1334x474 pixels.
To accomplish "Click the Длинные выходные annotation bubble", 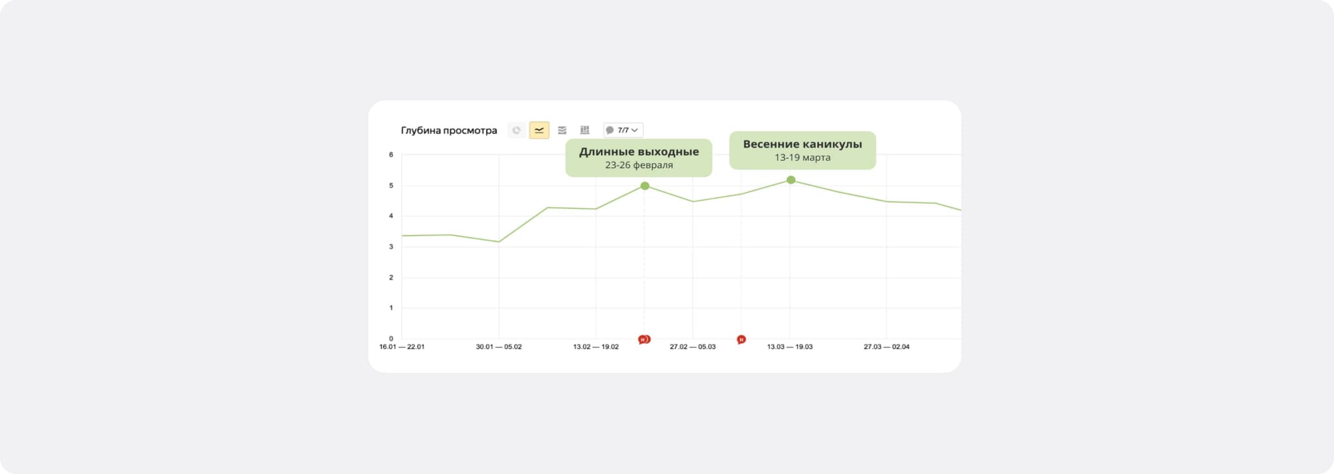I will coord(638,158).
